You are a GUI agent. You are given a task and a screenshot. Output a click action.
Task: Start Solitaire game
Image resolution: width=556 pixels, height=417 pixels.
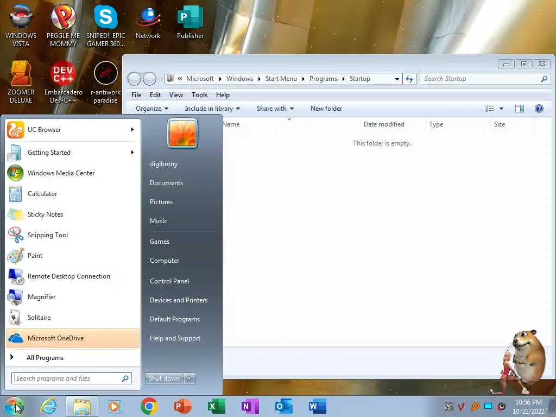click(x=73, y=317)
